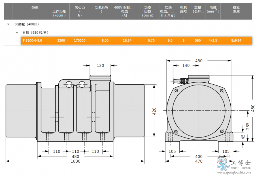Click the 9,5 starting current value
This screenshot has width=255, height=178.
tap(170, 40)
